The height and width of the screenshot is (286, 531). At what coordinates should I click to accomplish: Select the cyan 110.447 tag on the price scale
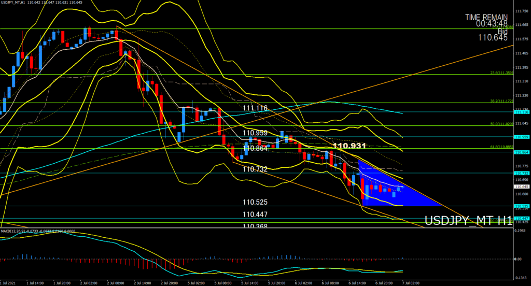(x=522, y=219)
